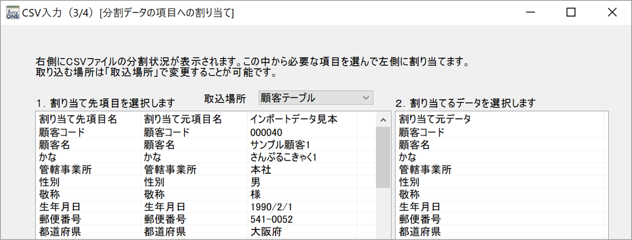Select 顧客名 in the 割り当て先項目名 column
632x240 pixels.
[x=54, y=145]
